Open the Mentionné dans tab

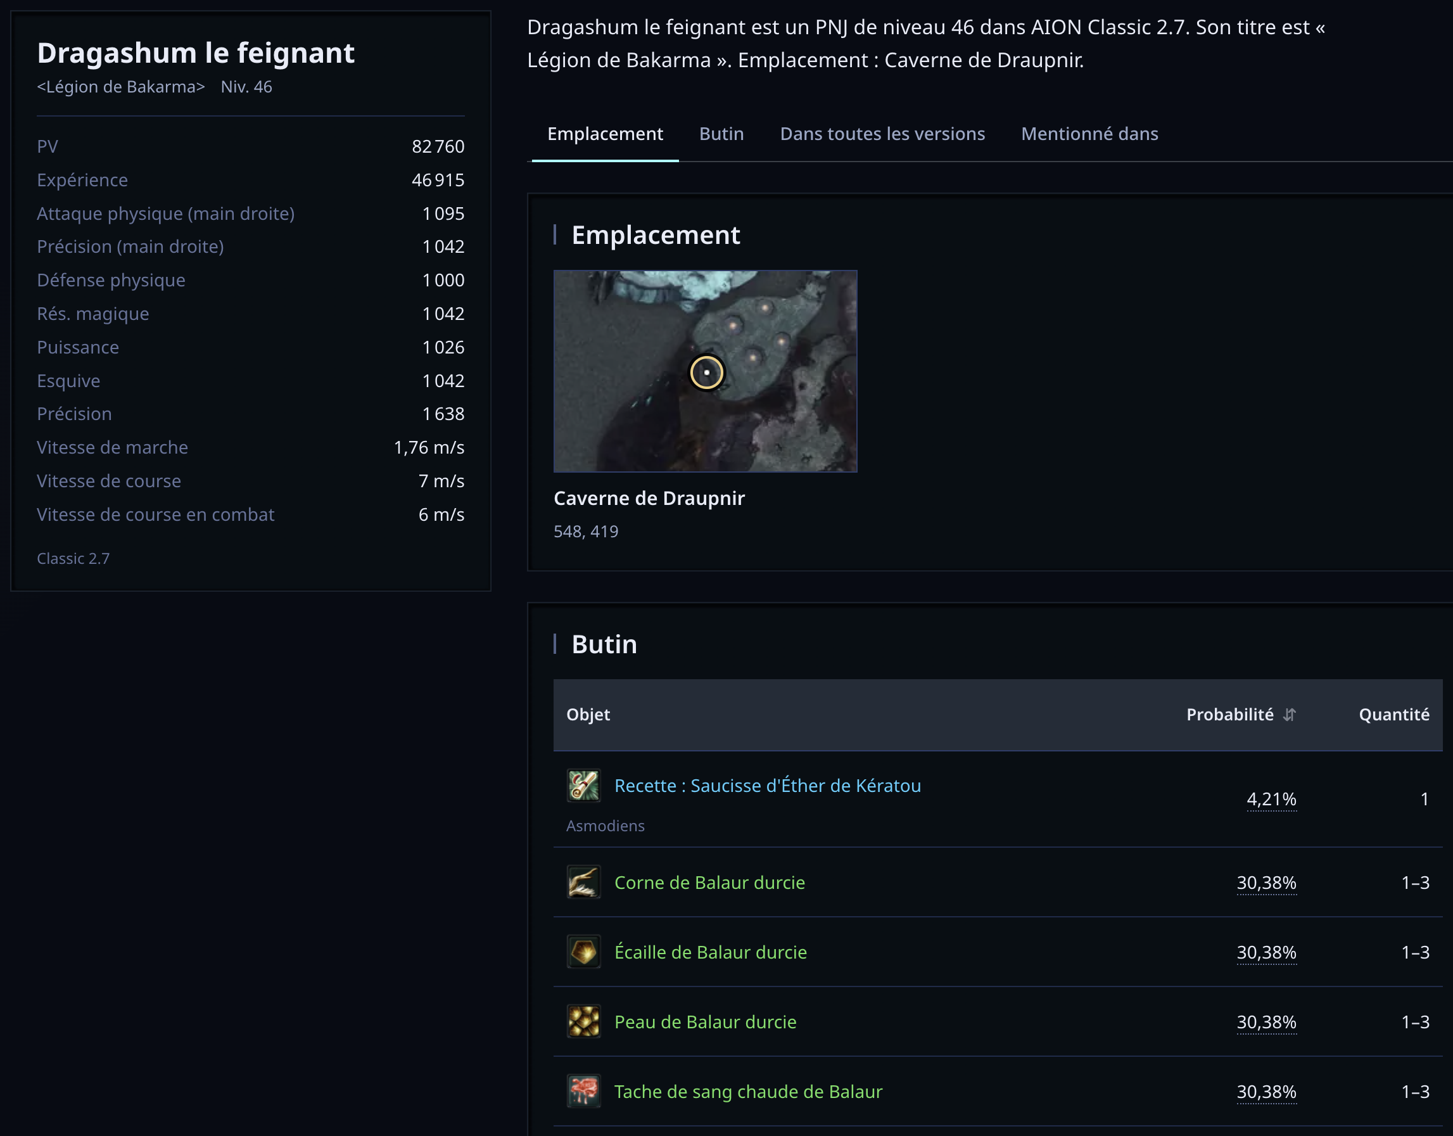click(1089, 134)
